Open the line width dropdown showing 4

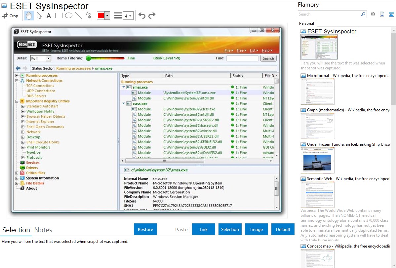point(128,16)
